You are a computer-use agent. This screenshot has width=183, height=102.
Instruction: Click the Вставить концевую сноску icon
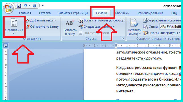tap(80, 21)
